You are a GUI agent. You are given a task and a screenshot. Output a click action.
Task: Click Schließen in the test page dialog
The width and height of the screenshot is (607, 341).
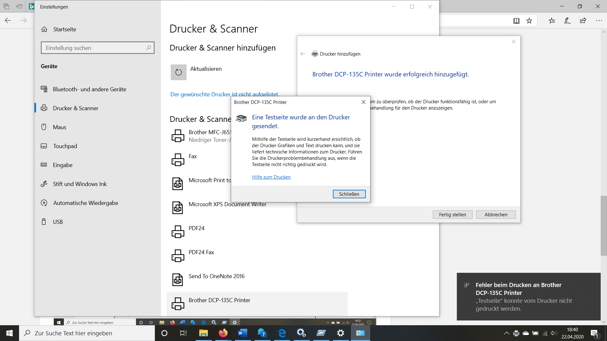349,194
